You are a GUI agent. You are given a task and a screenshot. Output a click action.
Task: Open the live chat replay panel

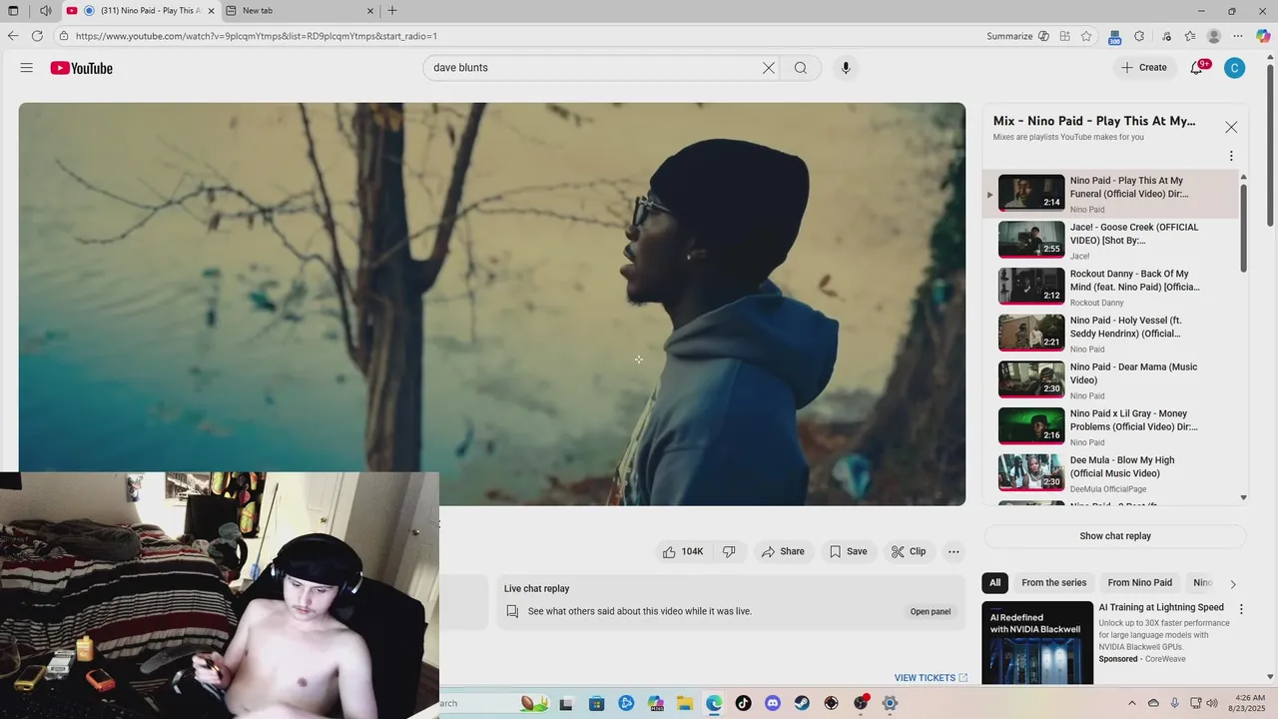point(930,611)
